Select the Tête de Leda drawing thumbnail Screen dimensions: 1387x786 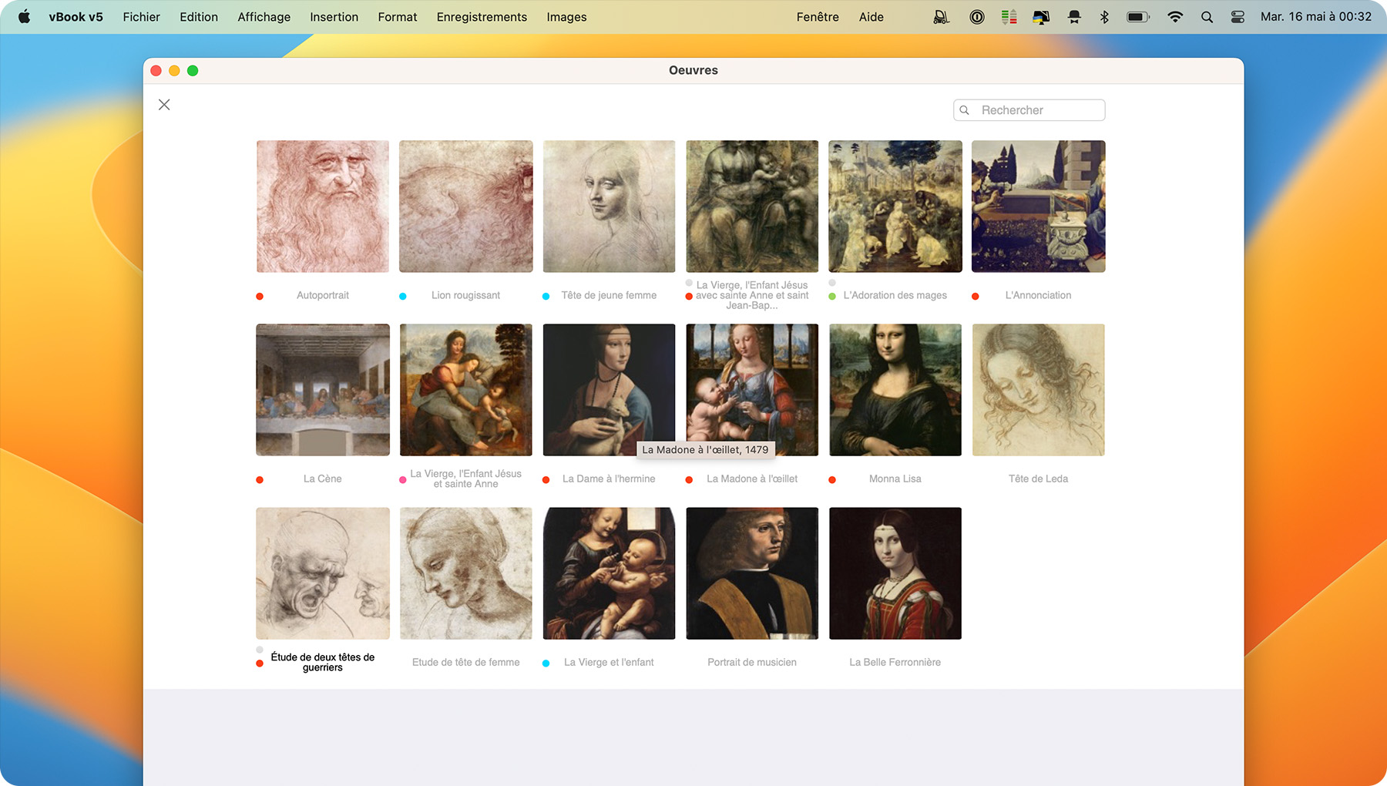1039,390
